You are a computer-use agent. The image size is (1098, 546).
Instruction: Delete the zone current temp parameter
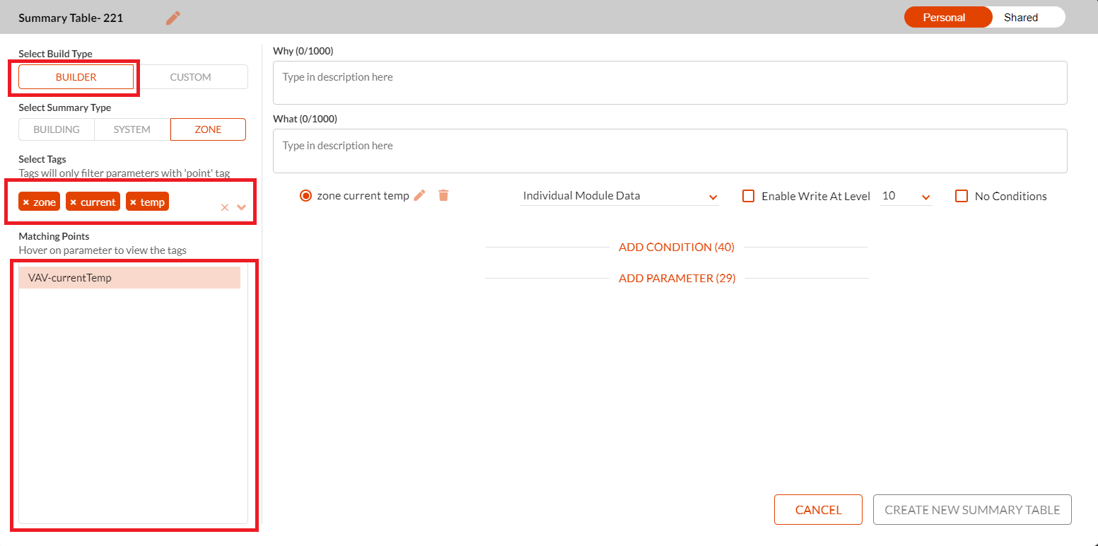(x=443, y=196)
